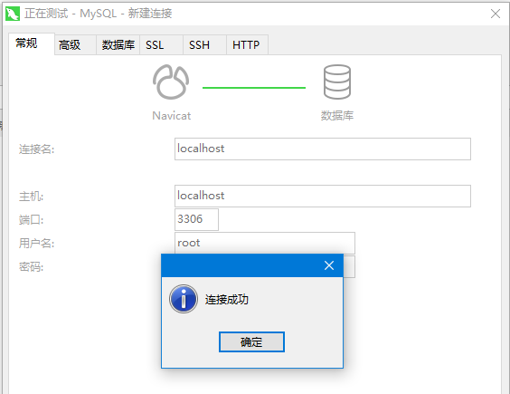This screenshot has height=394, width=510.
Task: Click the window title 正在测试 - MySQL - 新建连接
Action: click(x=99, y=14)
